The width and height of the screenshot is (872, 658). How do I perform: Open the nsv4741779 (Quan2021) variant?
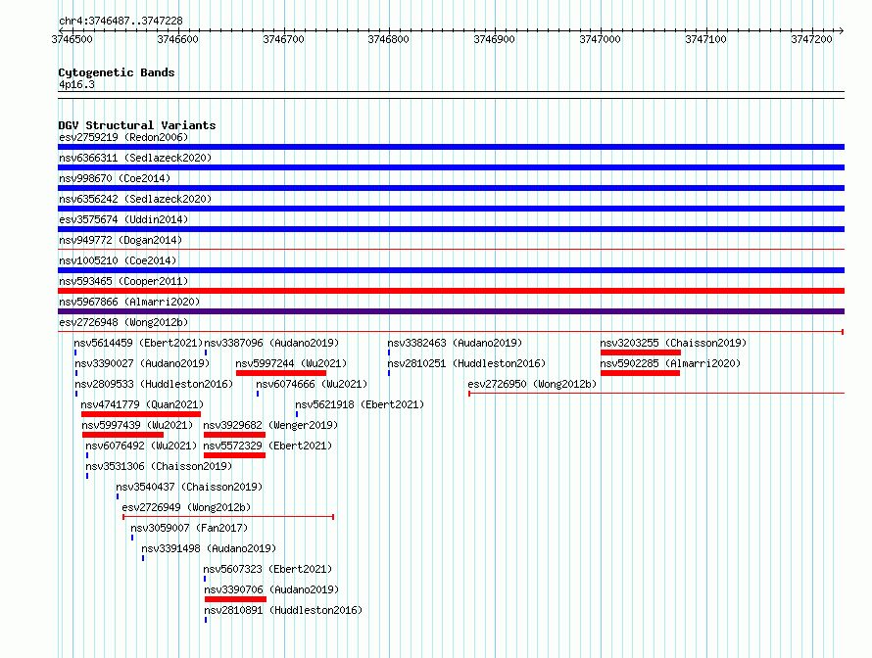(142, 404)
